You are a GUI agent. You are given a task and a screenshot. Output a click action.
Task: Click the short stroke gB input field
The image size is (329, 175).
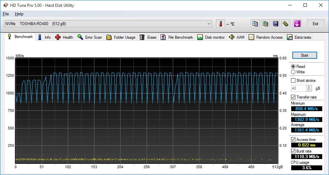click(298, 88)
